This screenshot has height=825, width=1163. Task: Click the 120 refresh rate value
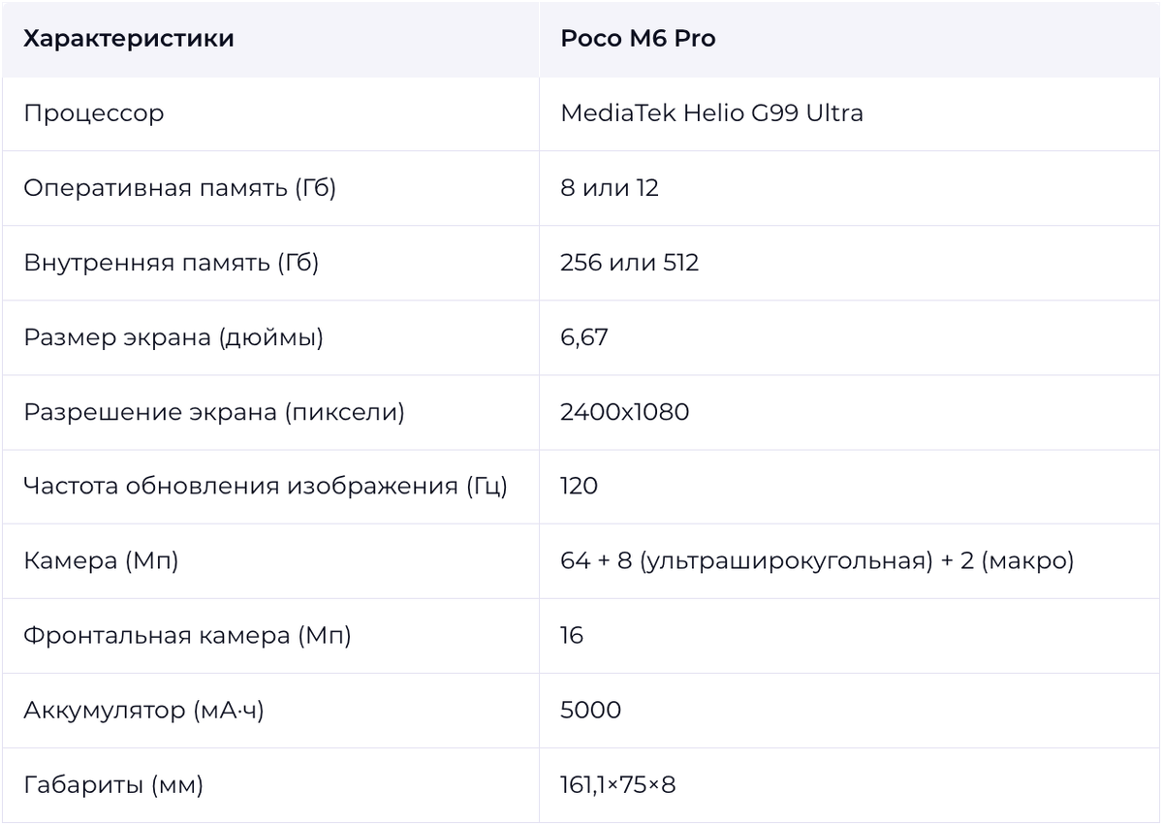[579, 487]
